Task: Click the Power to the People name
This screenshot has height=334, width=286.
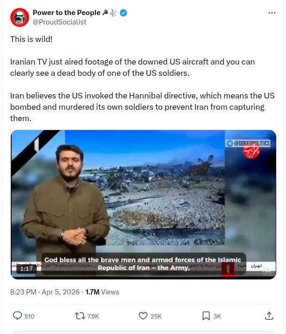Action: (x=66, y=13)
